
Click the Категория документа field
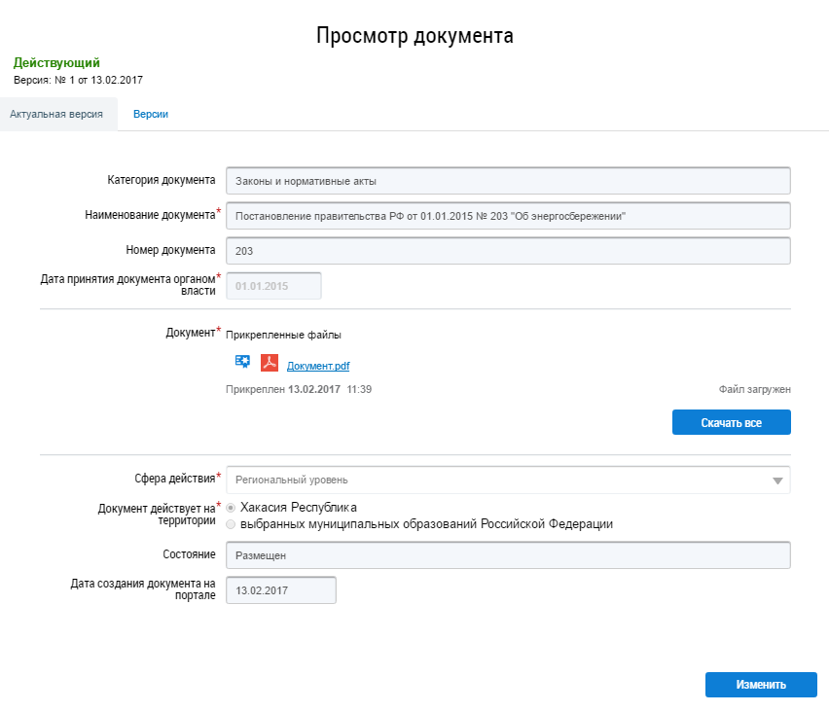click(507, 181)
